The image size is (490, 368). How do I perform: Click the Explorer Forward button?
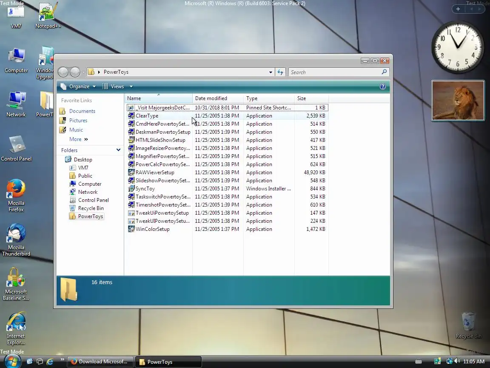pyautogui.click(x=75, y=72)
